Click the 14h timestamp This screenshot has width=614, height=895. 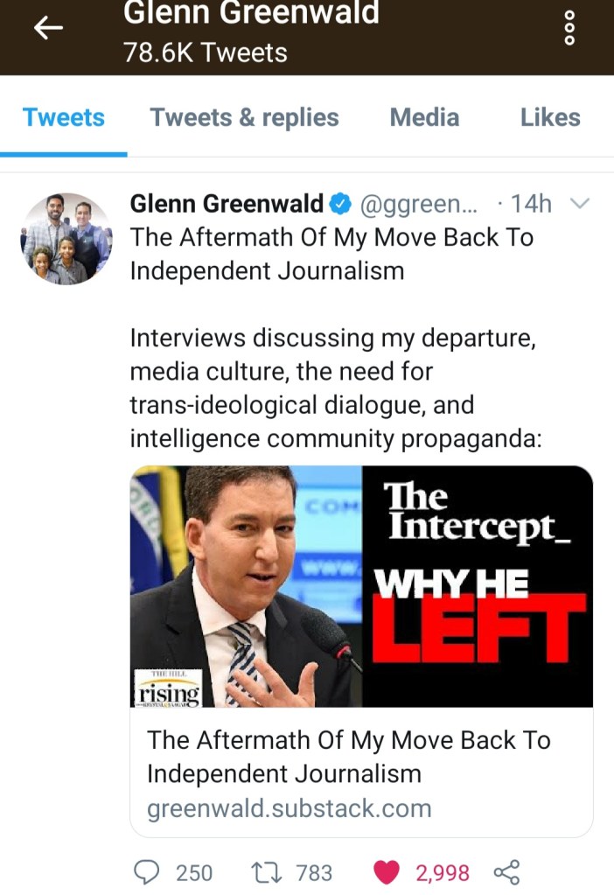tap(531, 204)
